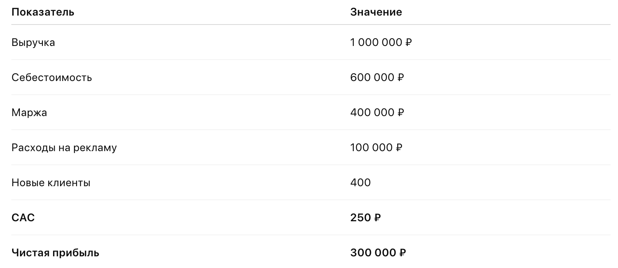Select the 600 000 ₽ value
The width and height of the screenshot is (618, 268).
[377, 78]
